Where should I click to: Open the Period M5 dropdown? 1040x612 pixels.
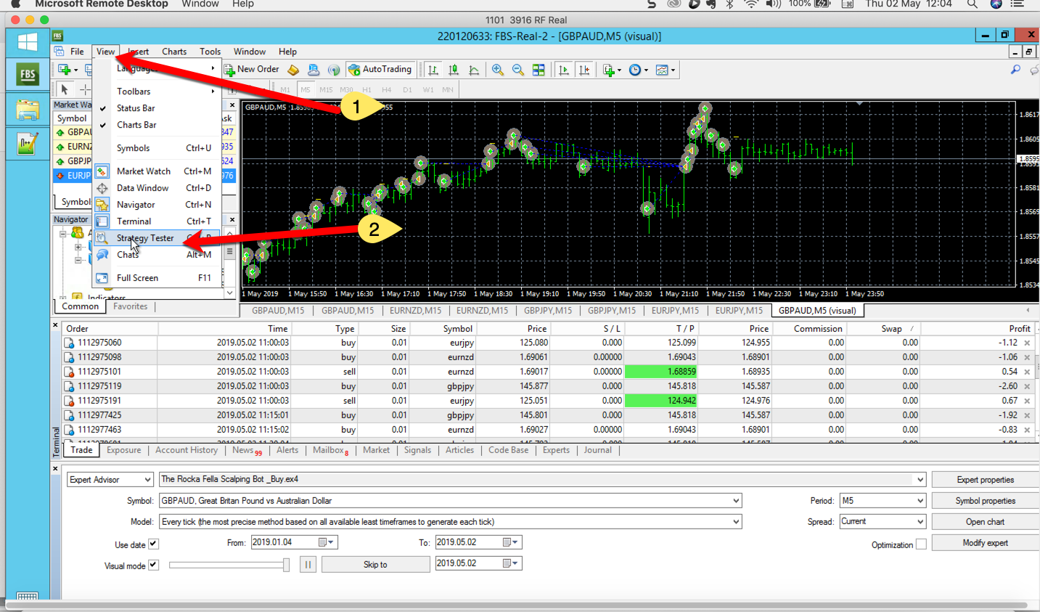(x=883, y=501)
